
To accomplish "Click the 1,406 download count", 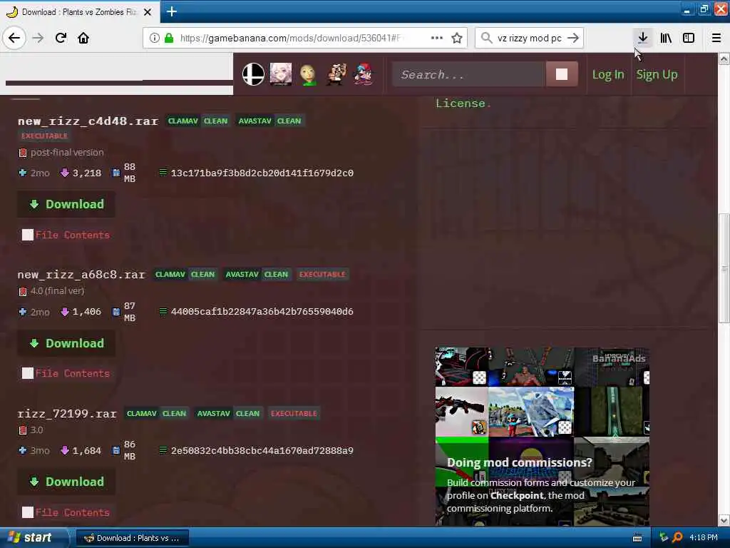I will (x=86, y=312).
